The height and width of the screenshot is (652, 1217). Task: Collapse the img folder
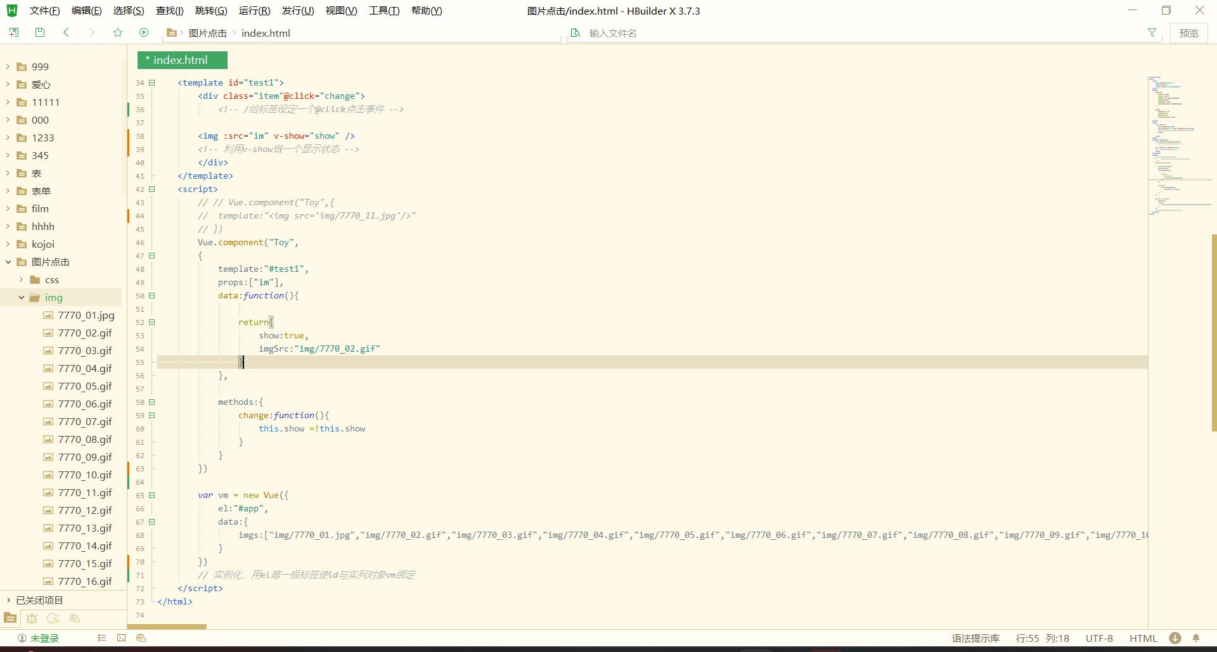click(22, 297)
